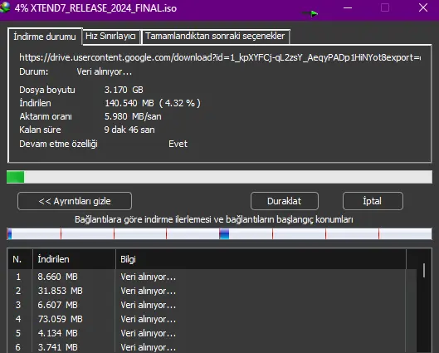Screen dimensions: 439x353
Task: Click transfer rate value 5.980 MB/san
Action: [133, 116]
